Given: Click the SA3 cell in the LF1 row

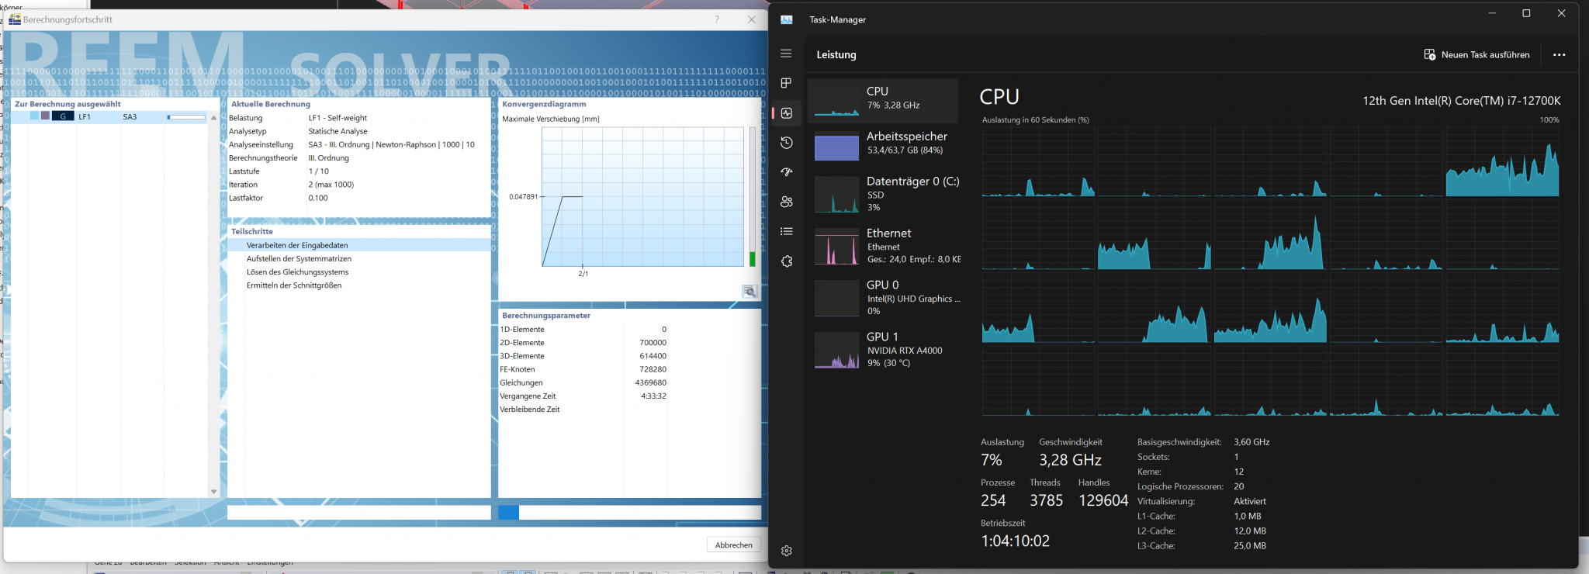Looking at the screenshot, I should point(130,117).
